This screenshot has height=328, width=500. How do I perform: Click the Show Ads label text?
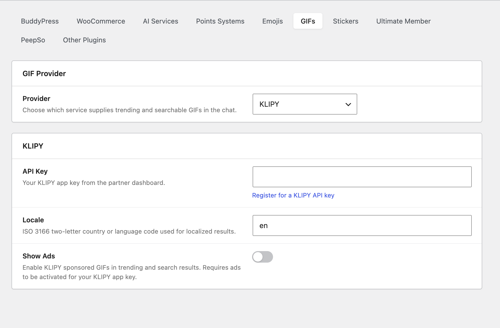tap(38, 256)
